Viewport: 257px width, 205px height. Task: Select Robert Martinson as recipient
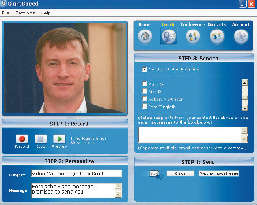point(145,99)
